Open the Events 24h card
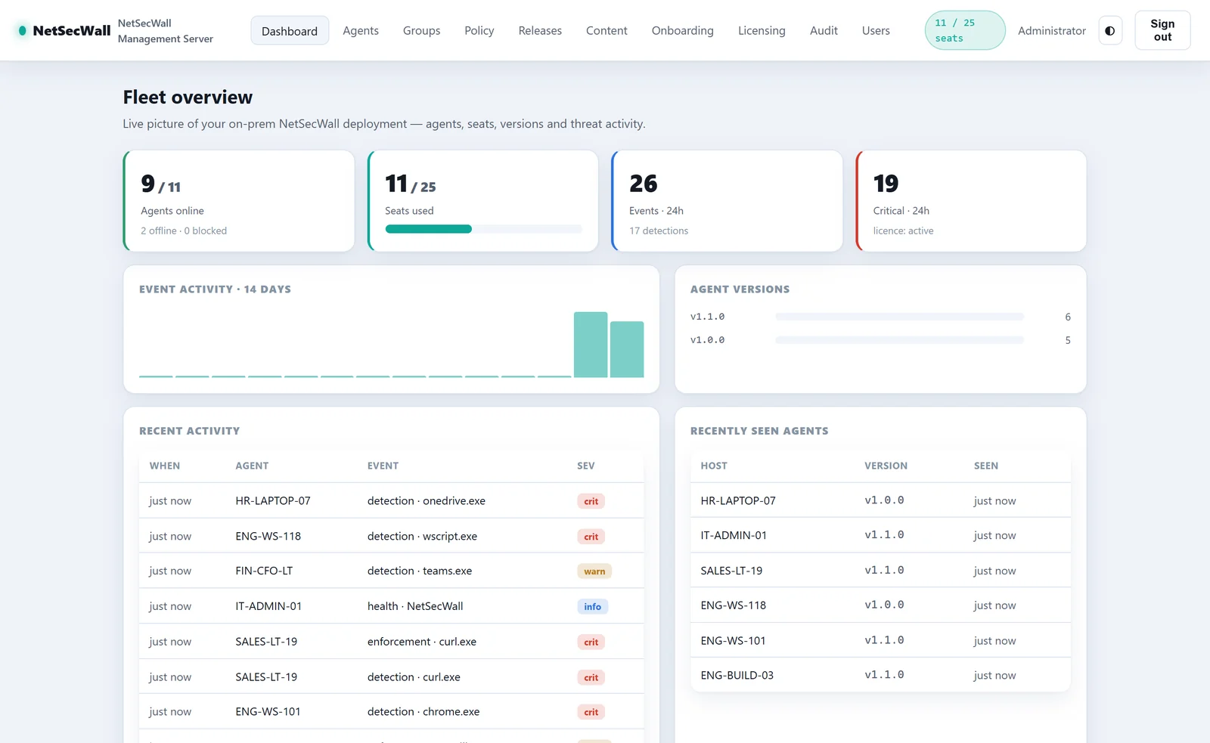This screenshot has width=1210, height=743. [727, 201]
